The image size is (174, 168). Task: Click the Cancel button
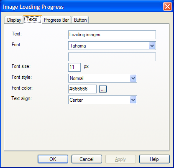coord(87,159)
